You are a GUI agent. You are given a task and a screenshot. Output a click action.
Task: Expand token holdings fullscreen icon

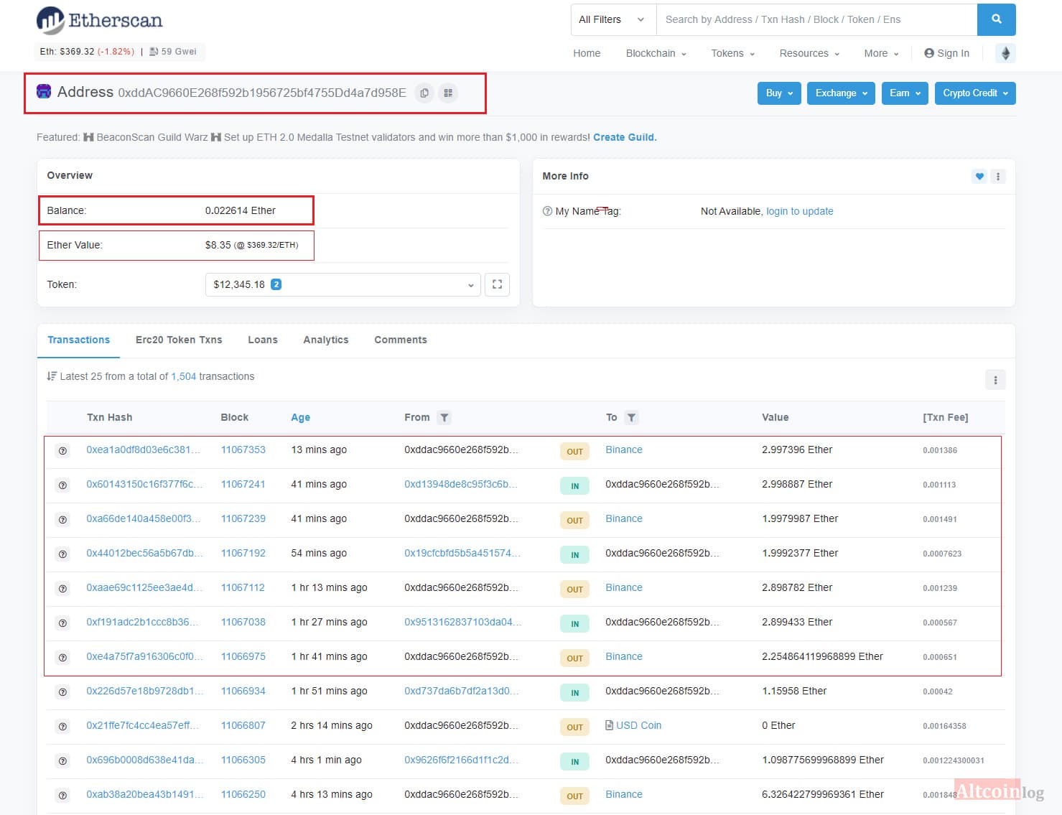pos(497,284)
